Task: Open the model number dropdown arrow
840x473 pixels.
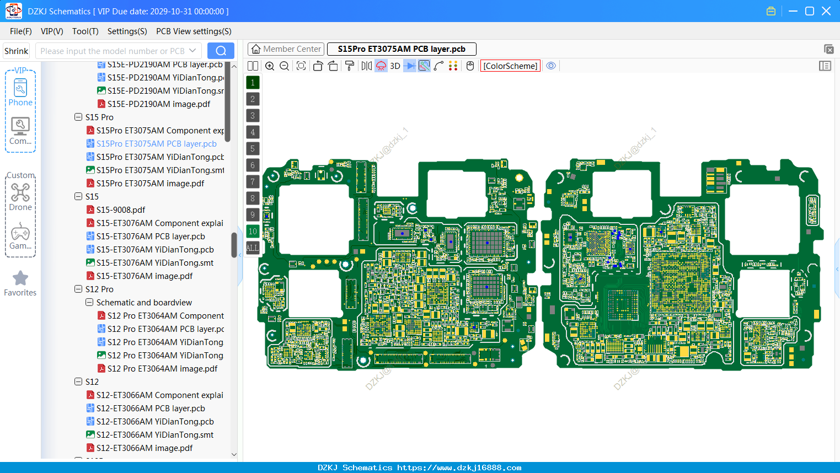Action: [192, 51]
